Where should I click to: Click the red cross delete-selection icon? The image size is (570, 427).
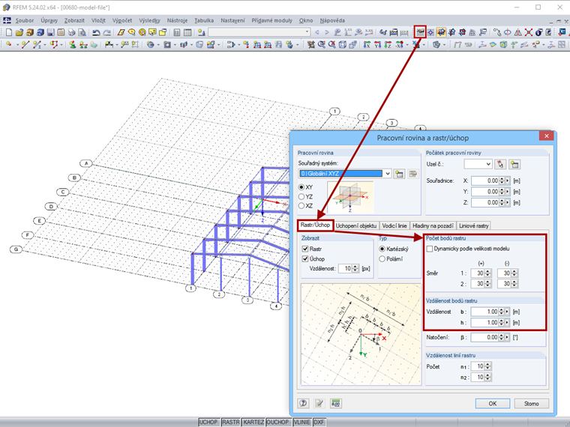[529, 32]
